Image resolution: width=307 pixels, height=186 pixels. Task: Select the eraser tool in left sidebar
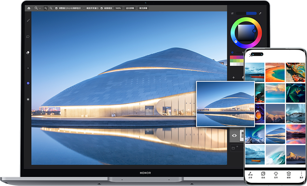28,53
